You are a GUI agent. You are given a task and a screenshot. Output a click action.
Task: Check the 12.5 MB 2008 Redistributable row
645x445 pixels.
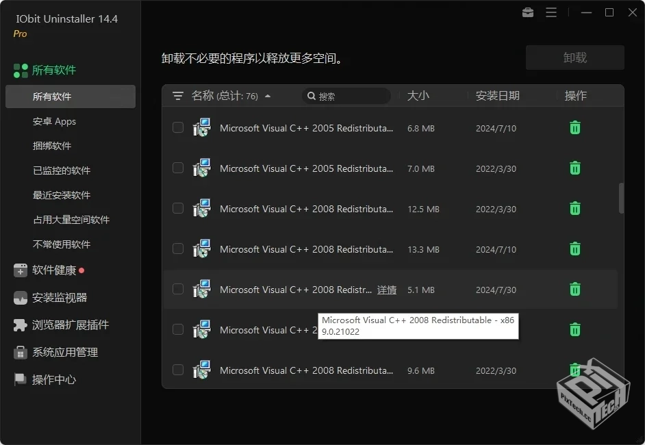[178, 209]
